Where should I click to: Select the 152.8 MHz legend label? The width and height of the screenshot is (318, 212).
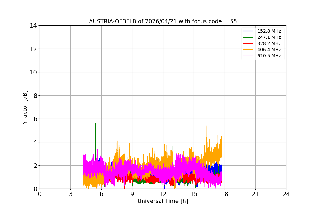click(x=269, y=31)
